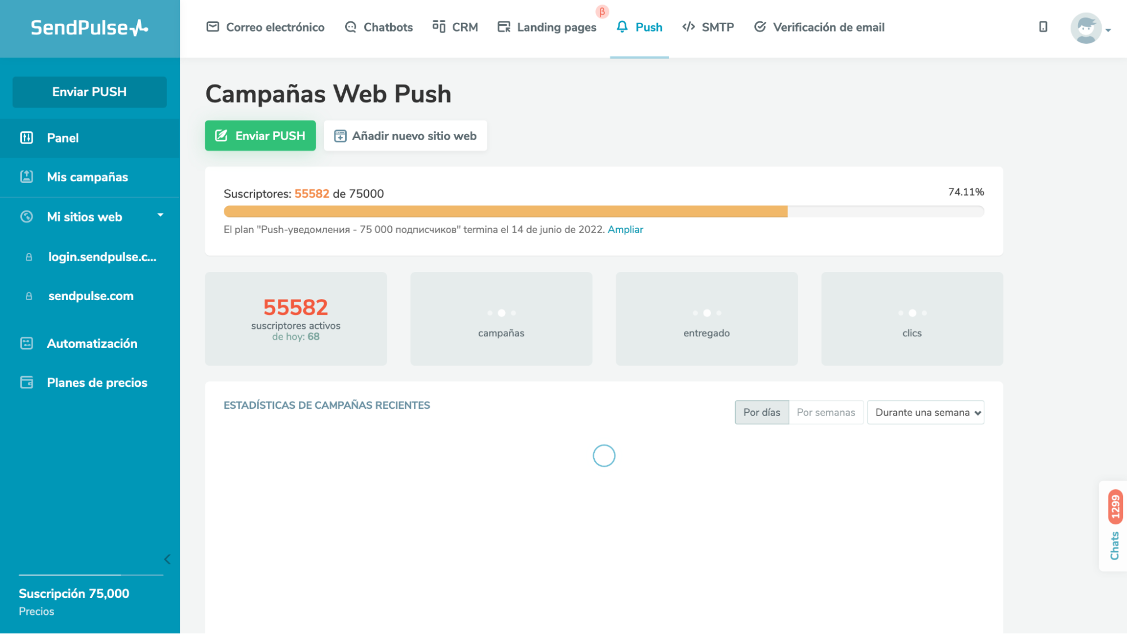The image size is (1127, 634).
Task: Click the Automatización sidebar icon
Action: 26,343
